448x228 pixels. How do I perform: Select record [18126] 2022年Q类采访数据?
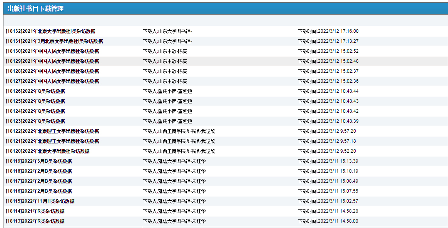[x=35, y=91]
